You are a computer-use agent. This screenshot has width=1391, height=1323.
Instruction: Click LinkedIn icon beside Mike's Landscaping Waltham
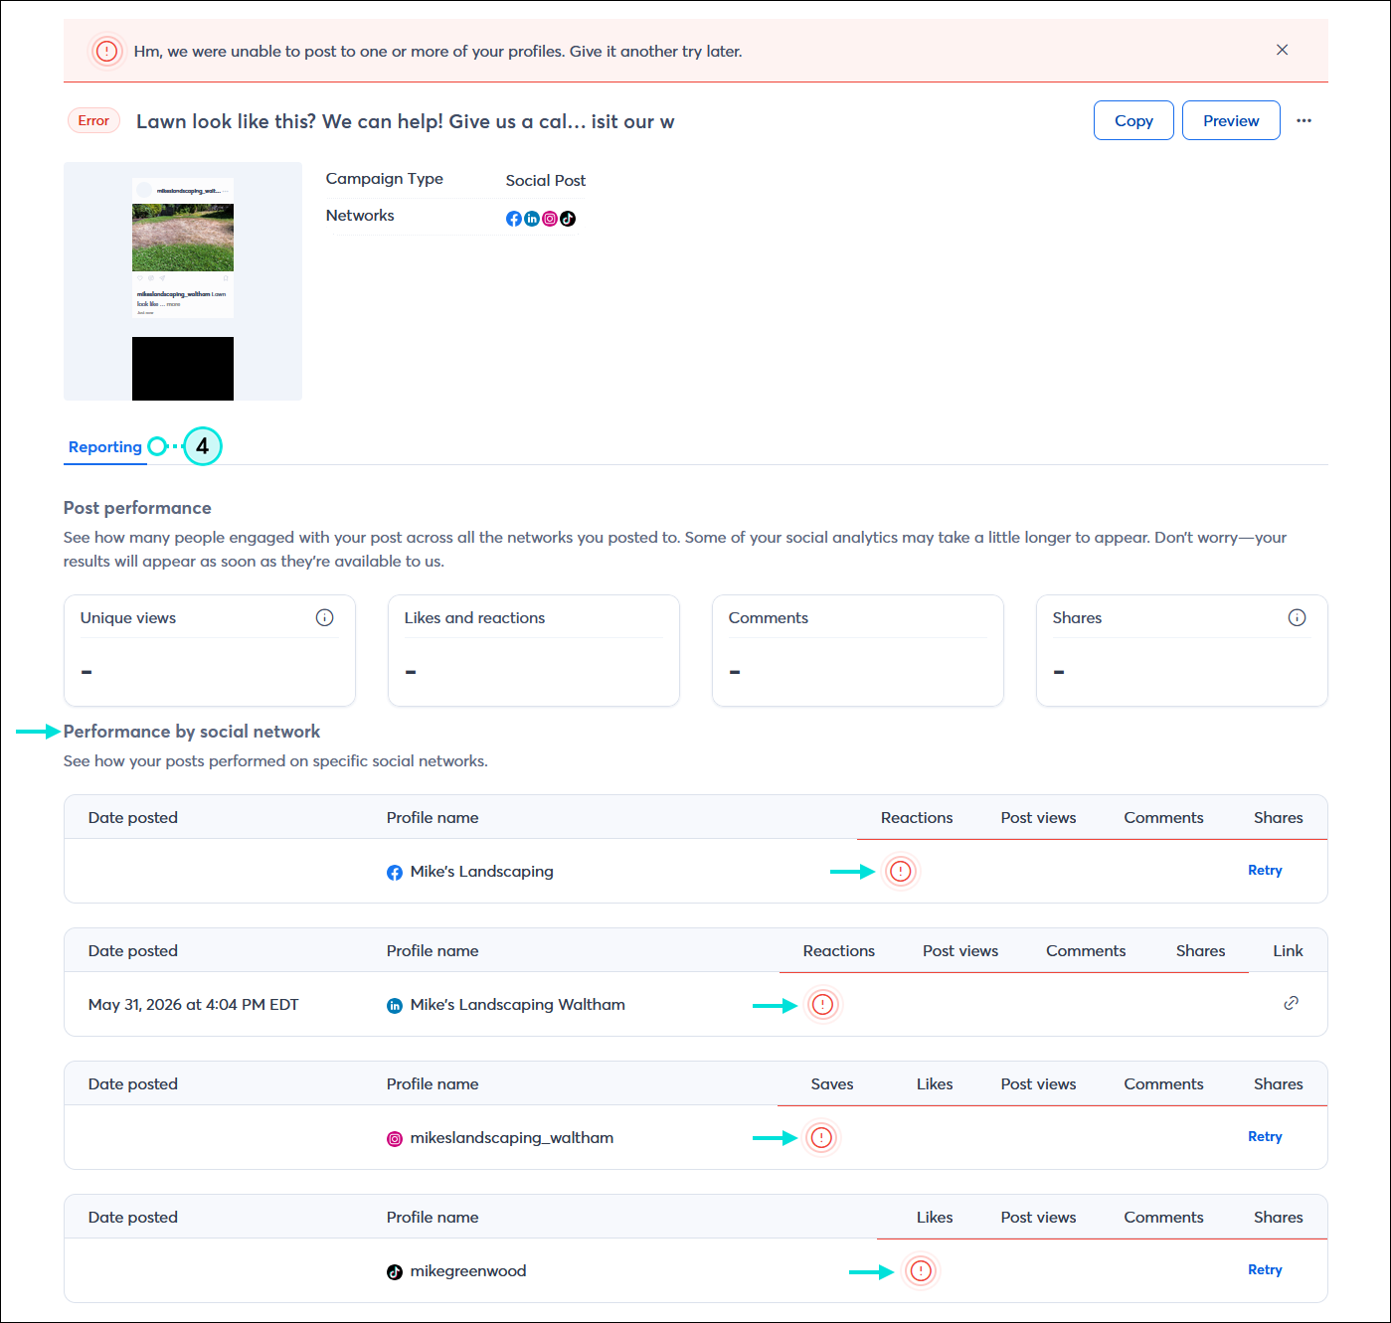coord(395,1006)
